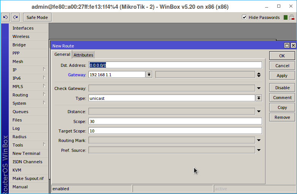This screenshot has width=297, height=194.
Task: Expand the Check Gateway field
Action: click(x=259, y=88)
